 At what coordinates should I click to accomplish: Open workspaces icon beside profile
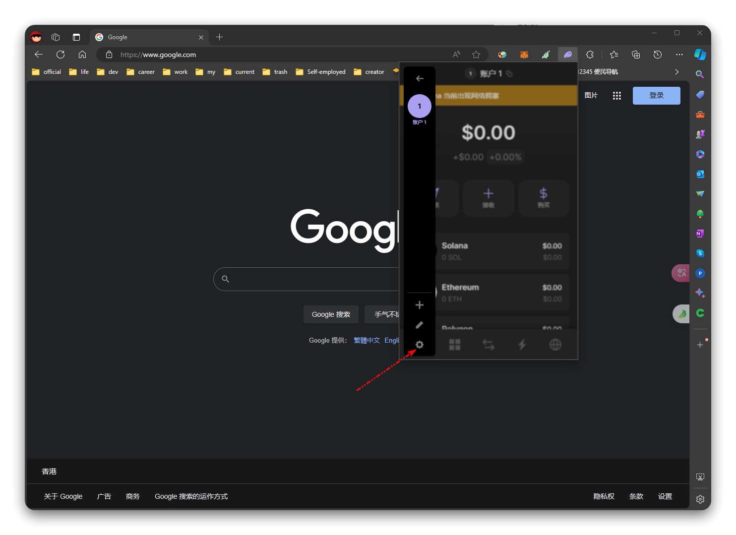coord(56,37)
